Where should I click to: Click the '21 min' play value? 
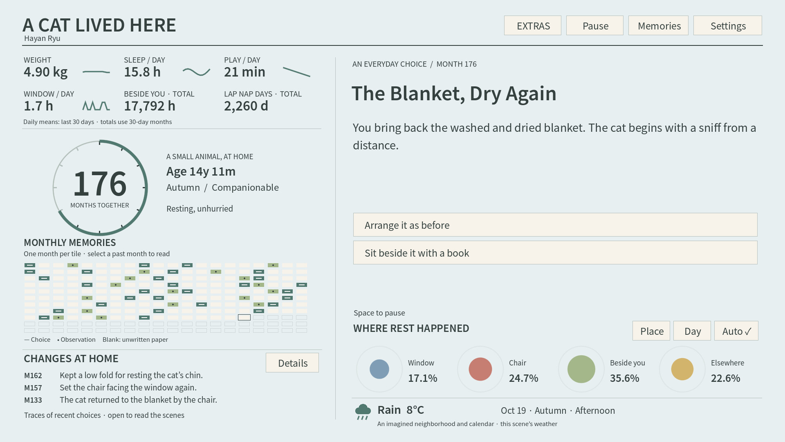(x=244, y=72)
